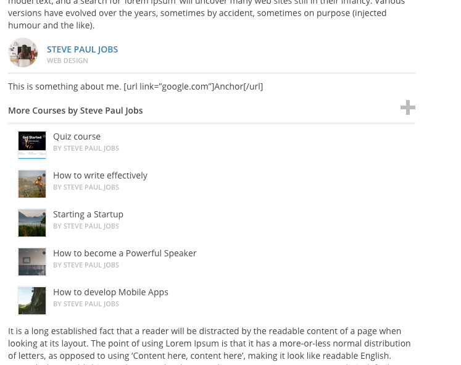Click the Anchor url shortcode bio text
This screenshot has width=461, height=365.
click(193, 86)
